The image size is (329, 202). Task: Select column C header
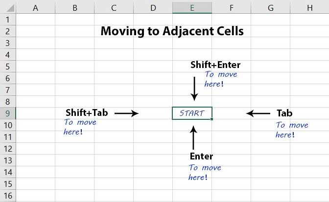114,7
